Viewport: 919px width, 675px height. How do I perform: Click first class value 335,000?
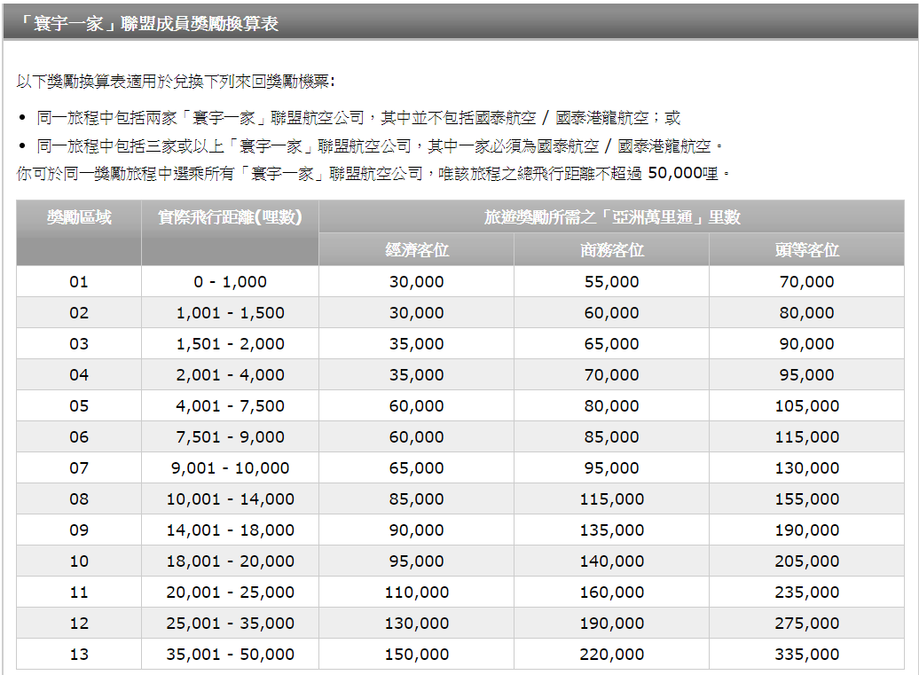point(807,655)
